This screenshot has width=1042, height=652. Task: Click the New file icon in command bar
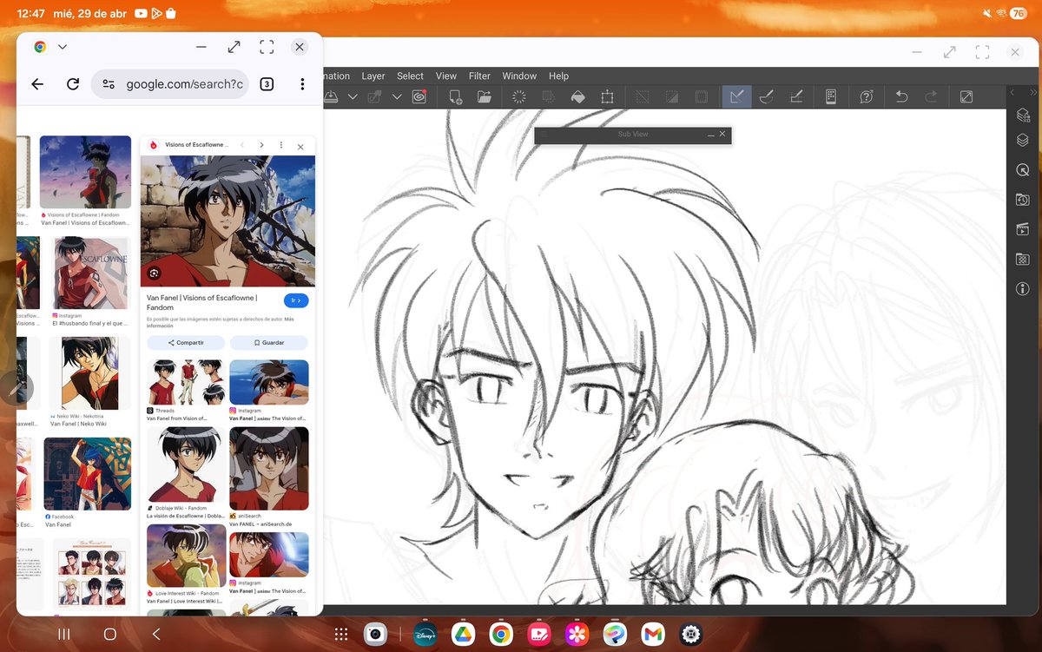(455, 97)
